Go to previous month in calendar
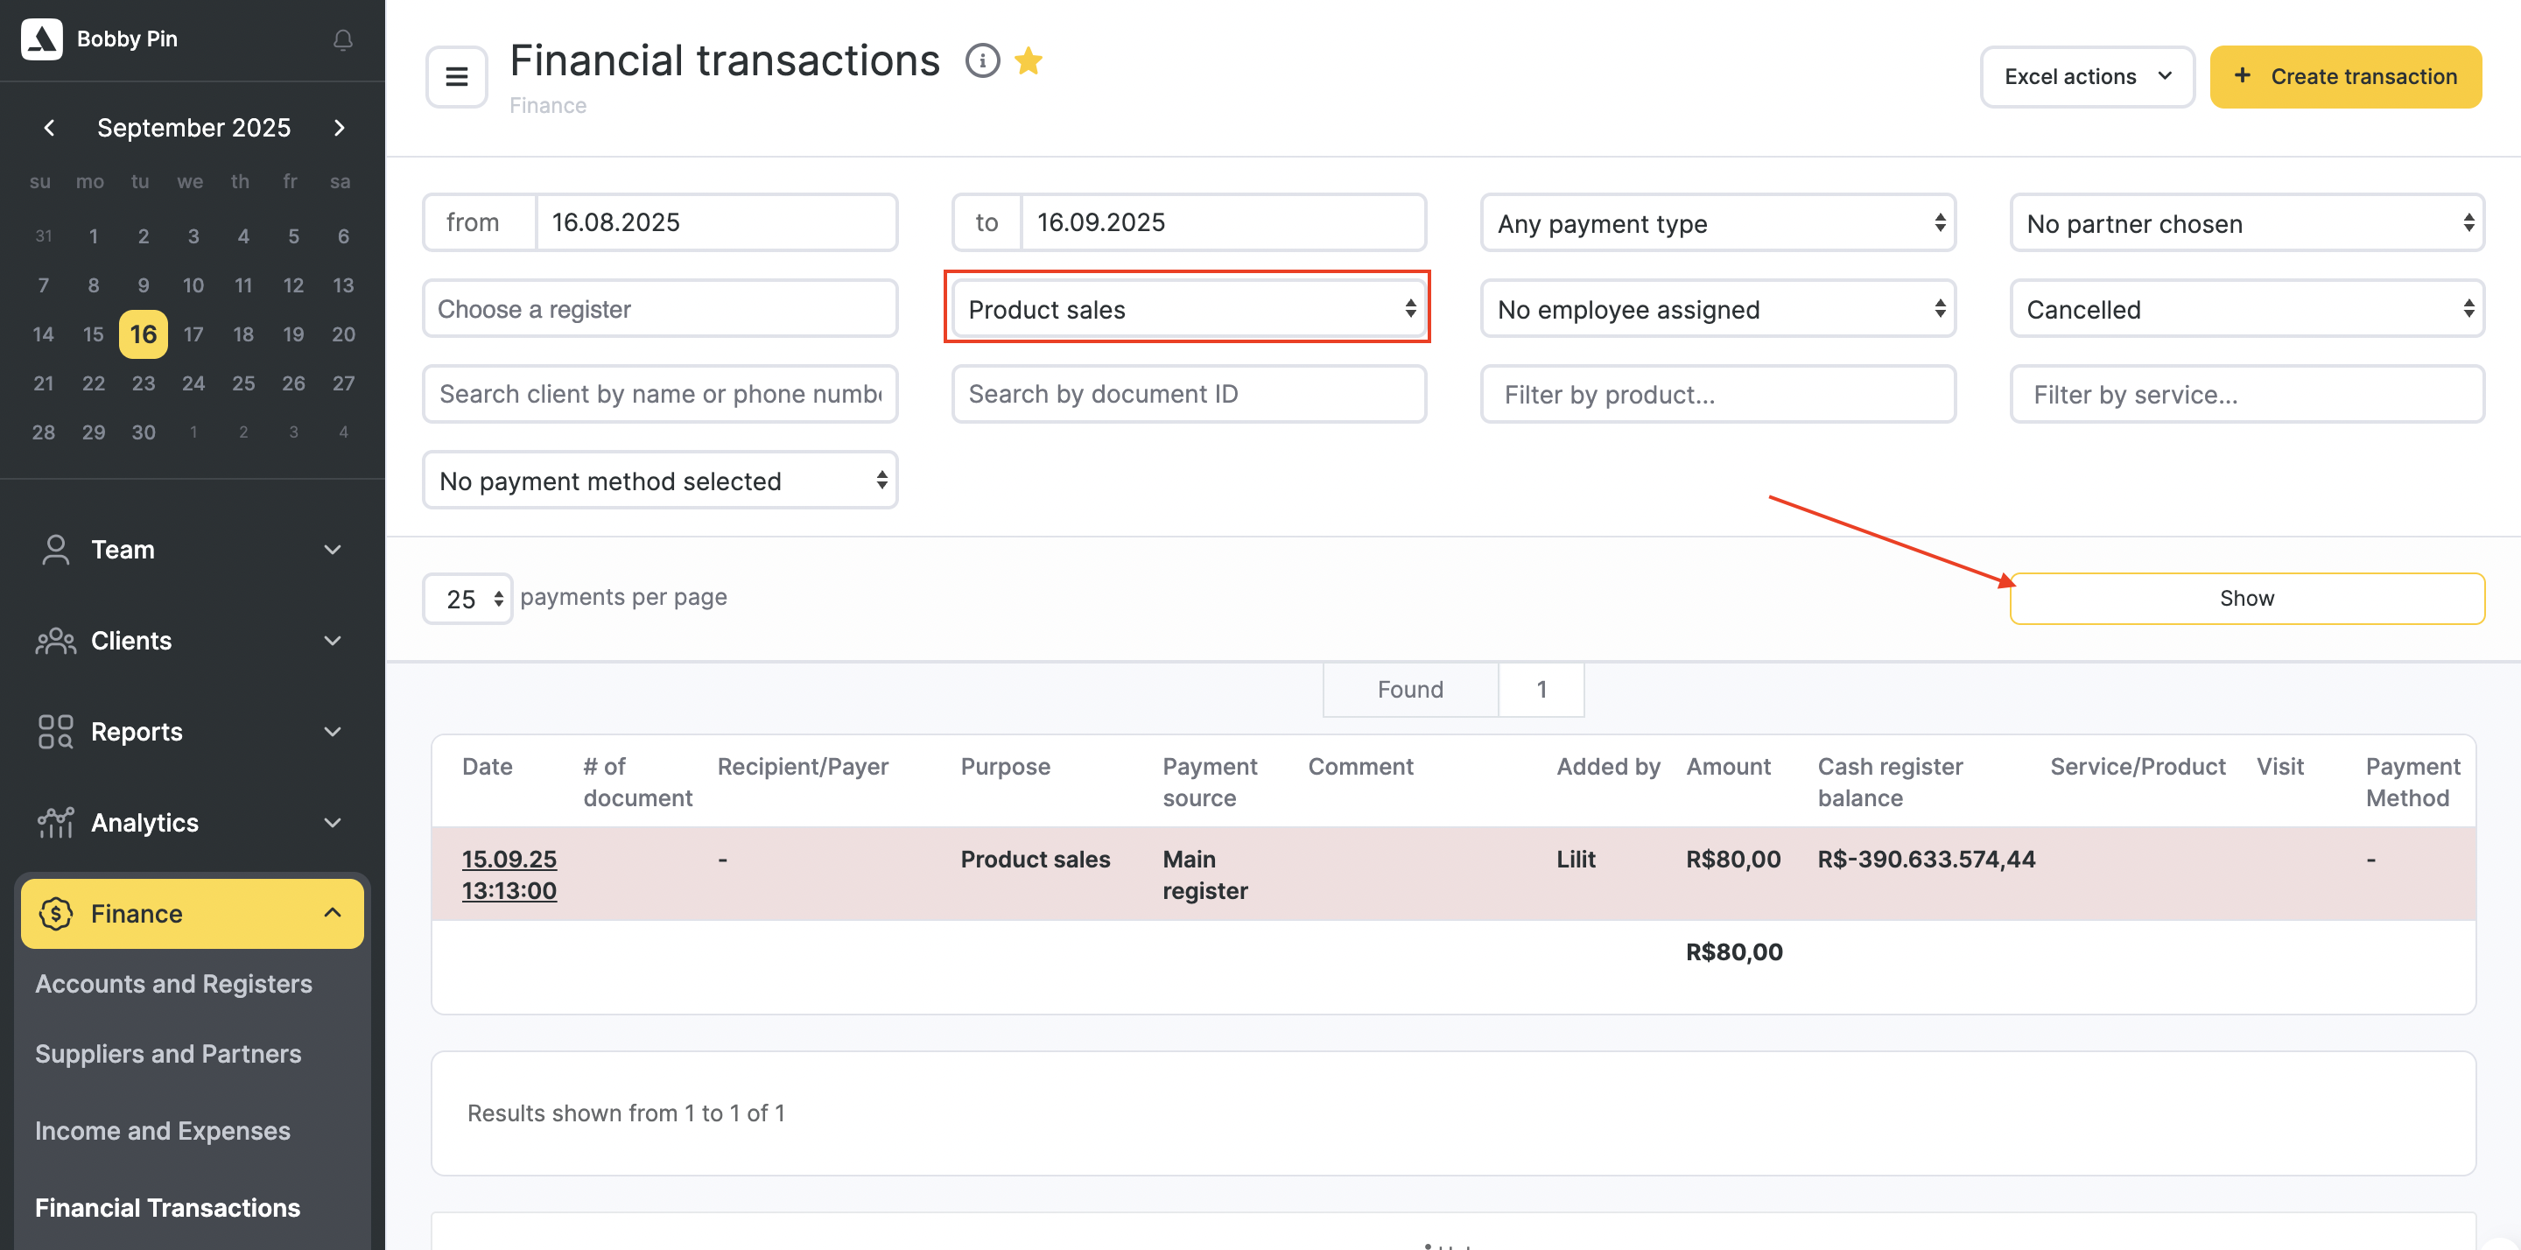This screenshot has height=1250, width=2521. click(x=49, y=127)
